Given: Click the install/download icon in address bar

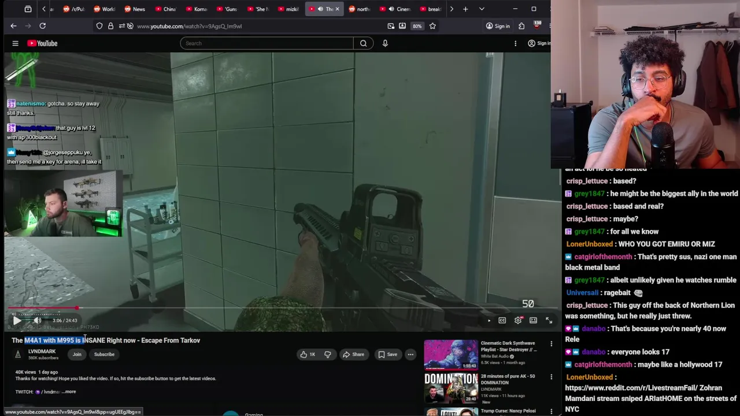Looking at the screenshot, I should tap(402, 26).
